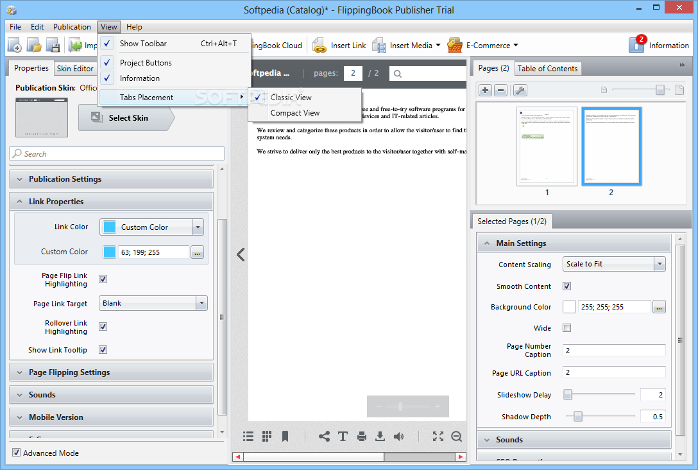Click the share icon in viewer toolbar

point(324,436)
